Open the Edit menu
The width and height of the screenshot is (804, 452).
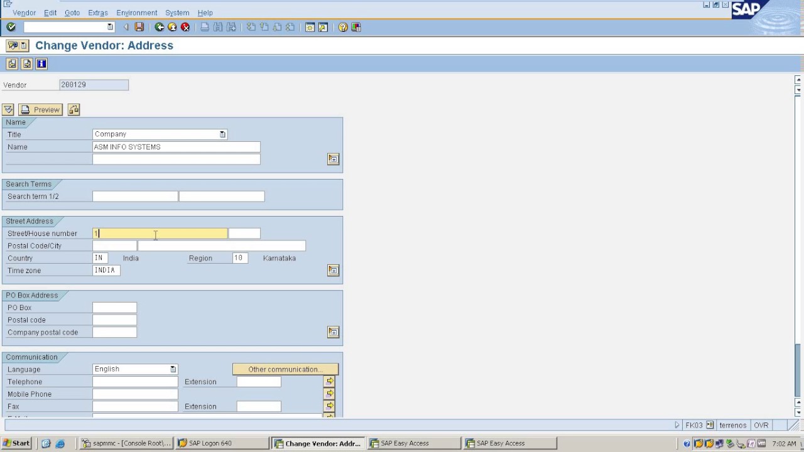point(50,13)
